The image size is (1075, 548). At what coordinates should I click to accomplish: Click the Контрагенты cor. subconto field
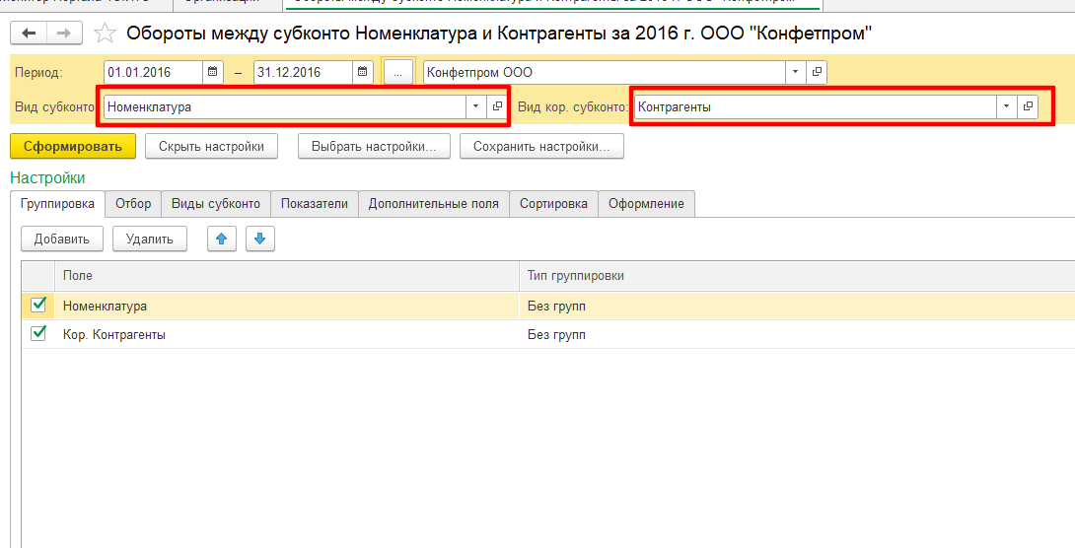tap(816, 106)
